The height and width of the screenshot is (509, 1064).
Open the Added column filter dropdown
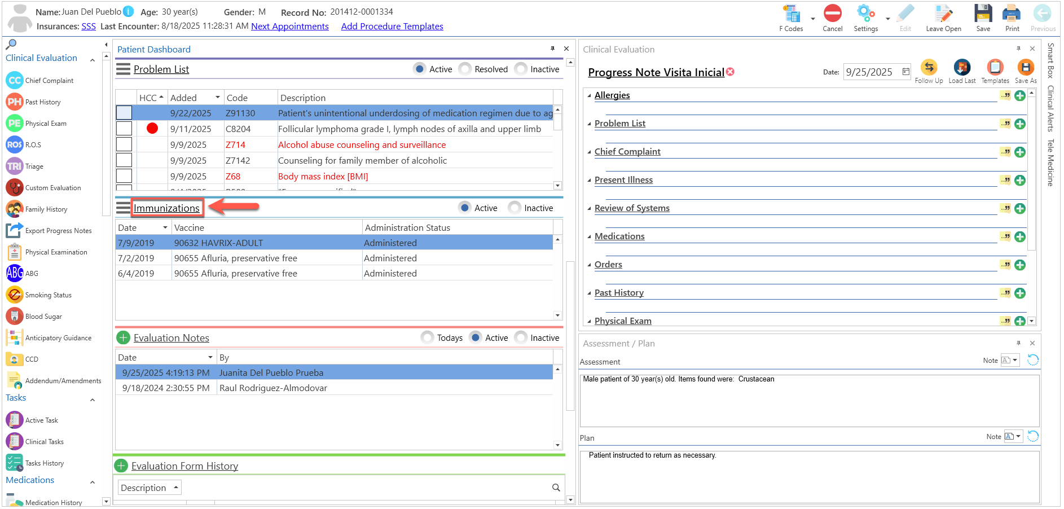point(218,98)
